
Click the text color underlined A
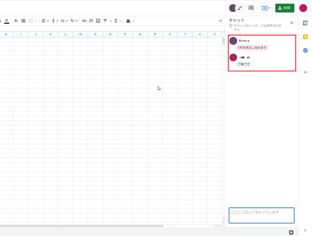[7, 21]
